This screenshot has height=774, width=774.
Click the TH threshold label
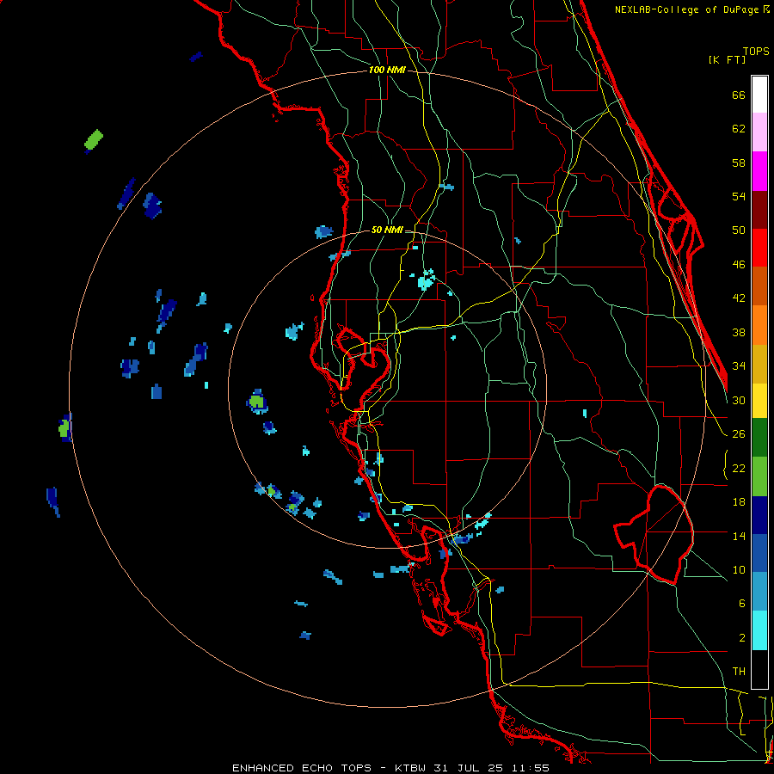[x=739, y=672]
